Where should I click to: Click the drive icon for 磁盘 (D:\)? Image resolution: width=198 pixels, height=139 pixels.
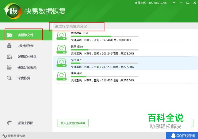coord(62,49)
